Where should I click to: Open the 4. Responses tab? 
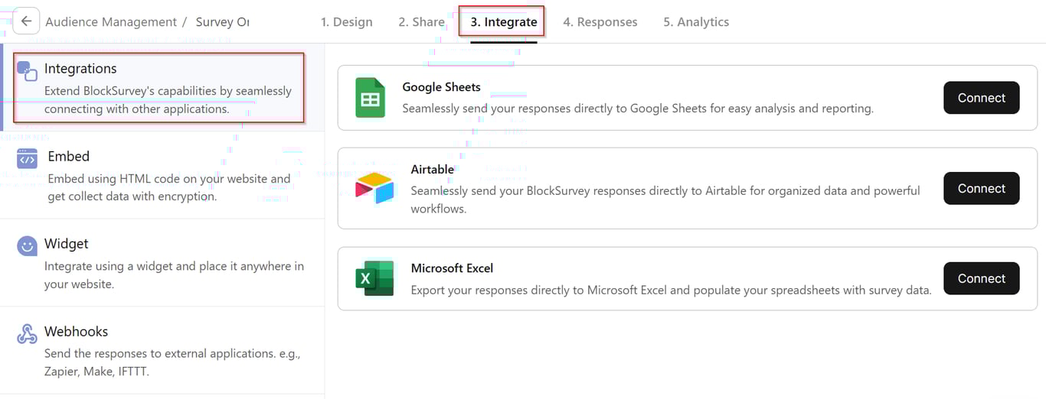tap(600, 22)
